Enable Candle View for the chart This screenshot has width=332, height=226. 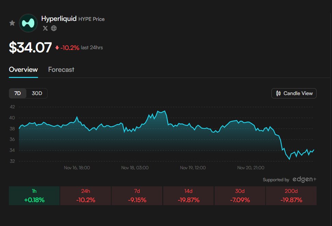point(294,93)
